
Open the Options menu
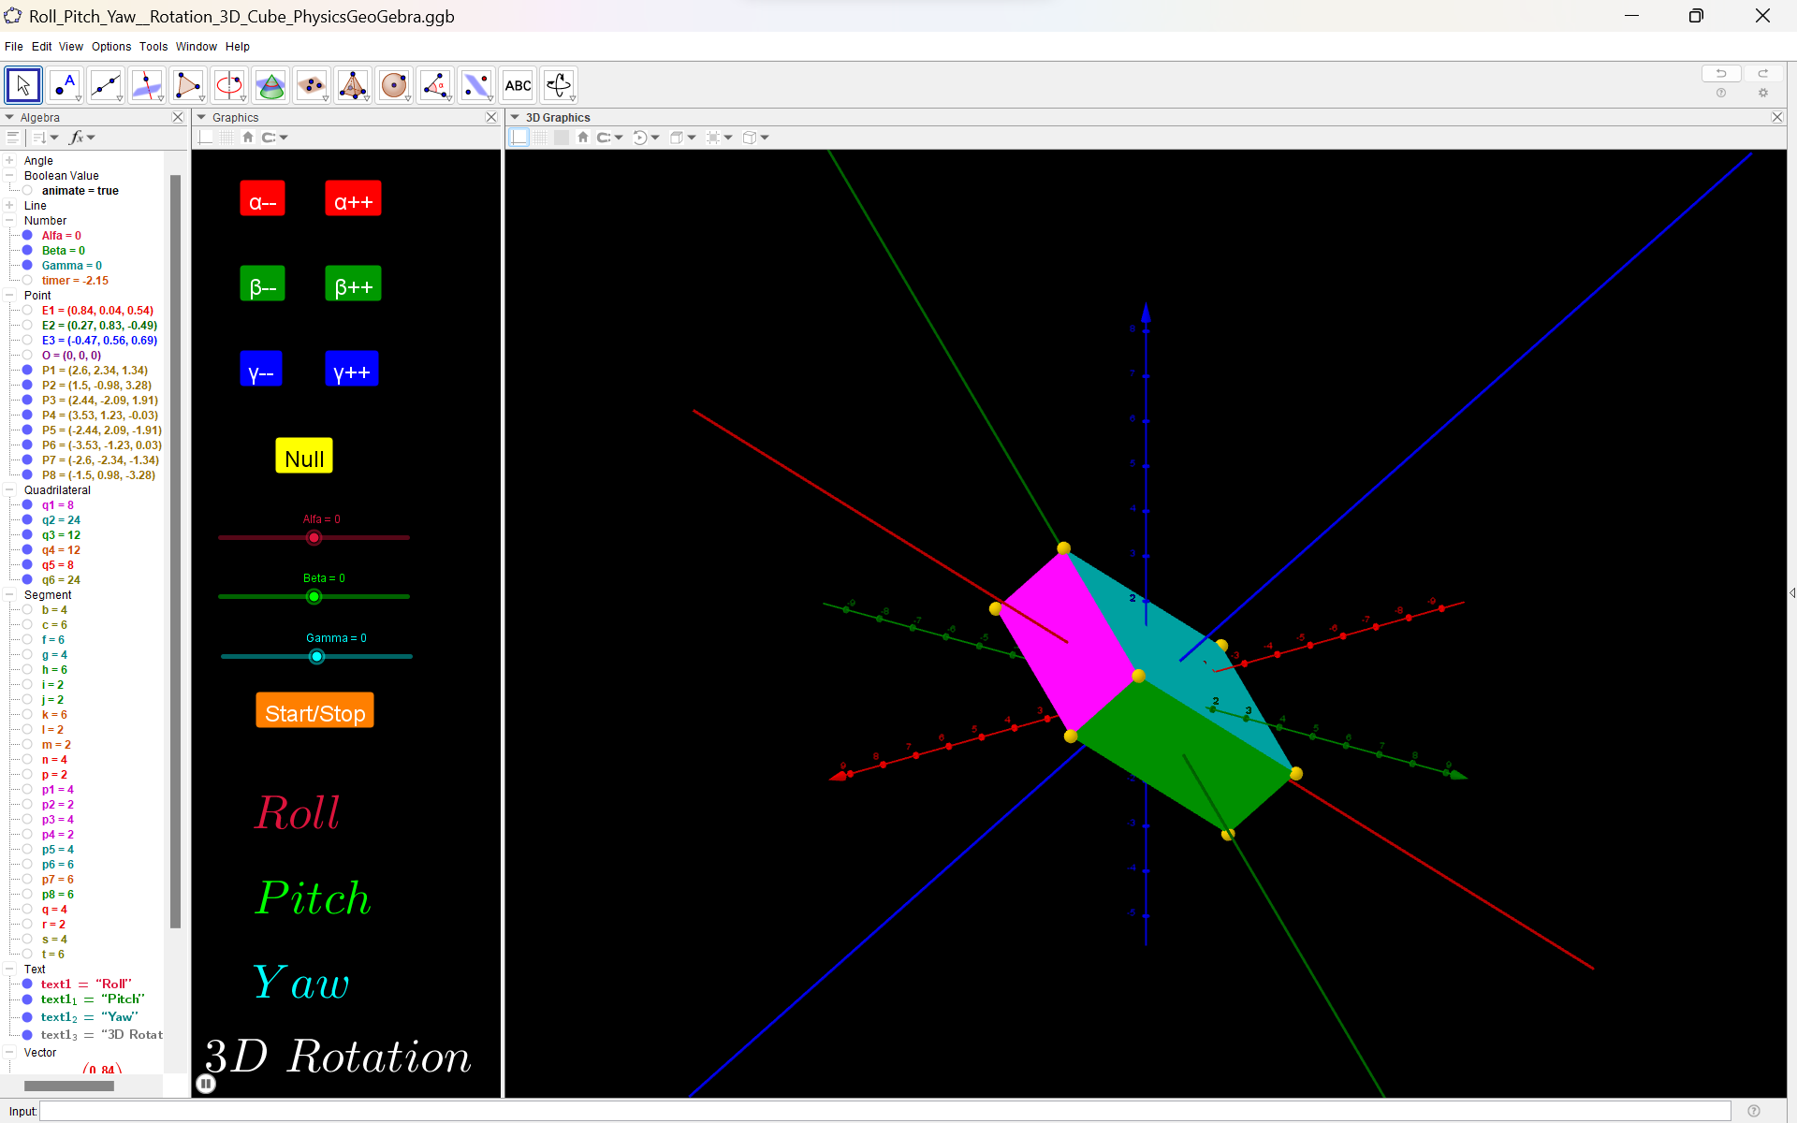[111, 47]
